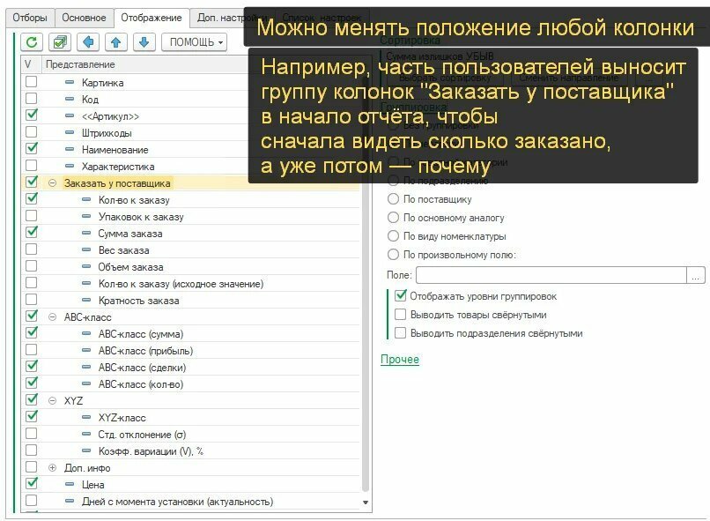Click the row icon beside ABC-класс (кол-во)
The image size is (710, 521).
pos(86,384)
